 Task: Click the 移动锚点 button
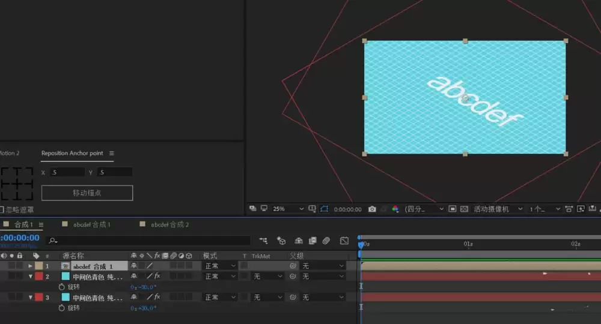[x=87, y=193]
